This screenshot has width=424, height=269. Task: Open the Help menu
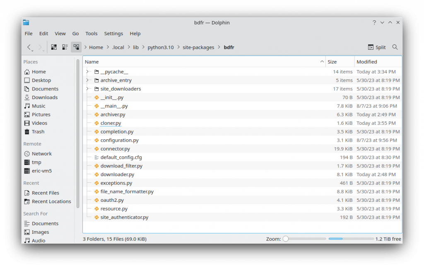click(x=135, y=34)
